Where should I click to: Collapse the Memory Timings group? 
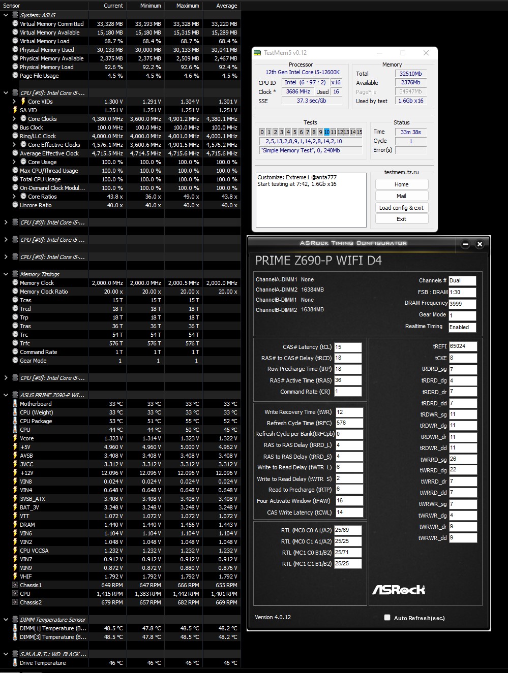(x=6, y=274)
